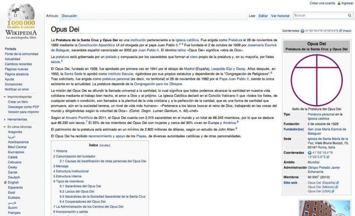Screen dimensions: 355x216
Task: Click Crear un libro link
Action: coord(18,102)
